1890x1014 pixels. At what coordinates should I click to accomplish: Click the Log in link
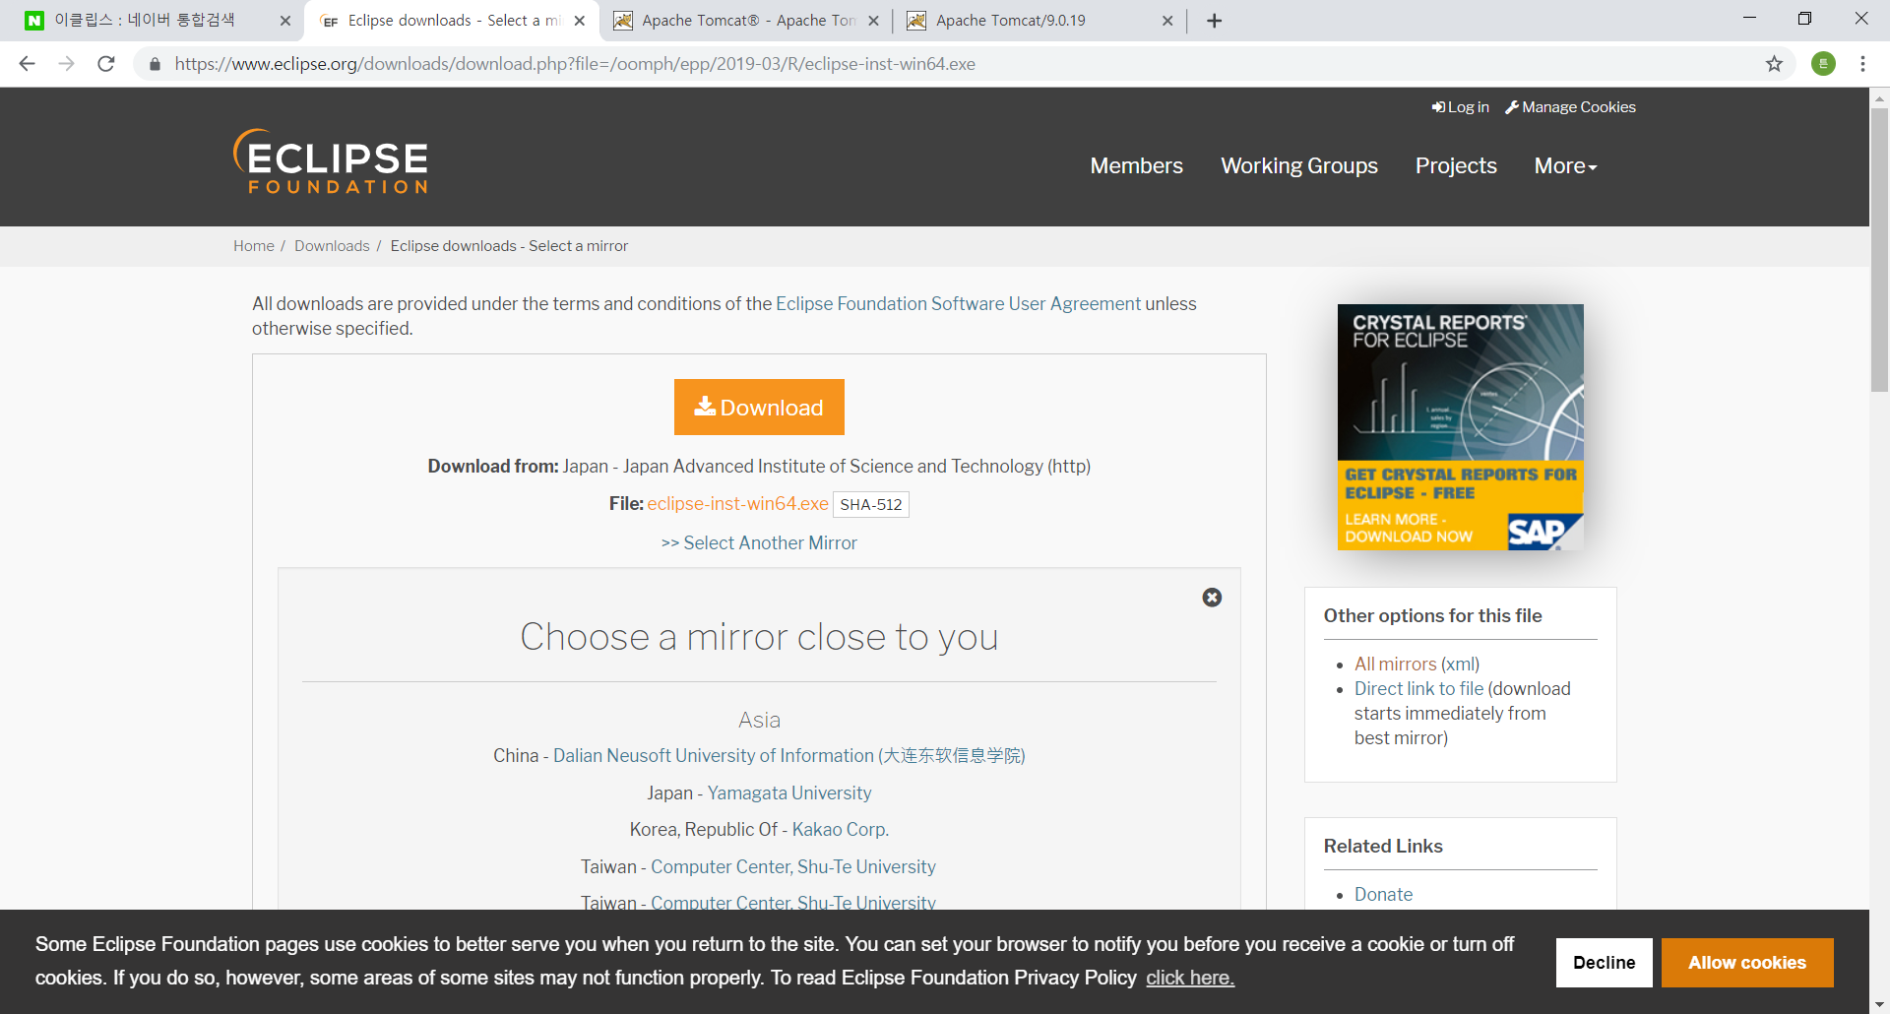[x=1460, y=107]
